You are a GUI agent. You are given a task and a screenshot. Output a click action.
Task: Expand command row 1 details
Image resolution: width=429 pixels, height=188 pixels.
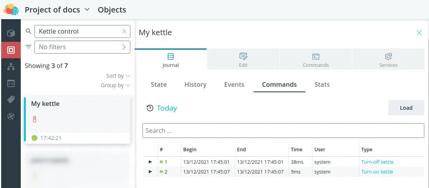coord(150,162)
